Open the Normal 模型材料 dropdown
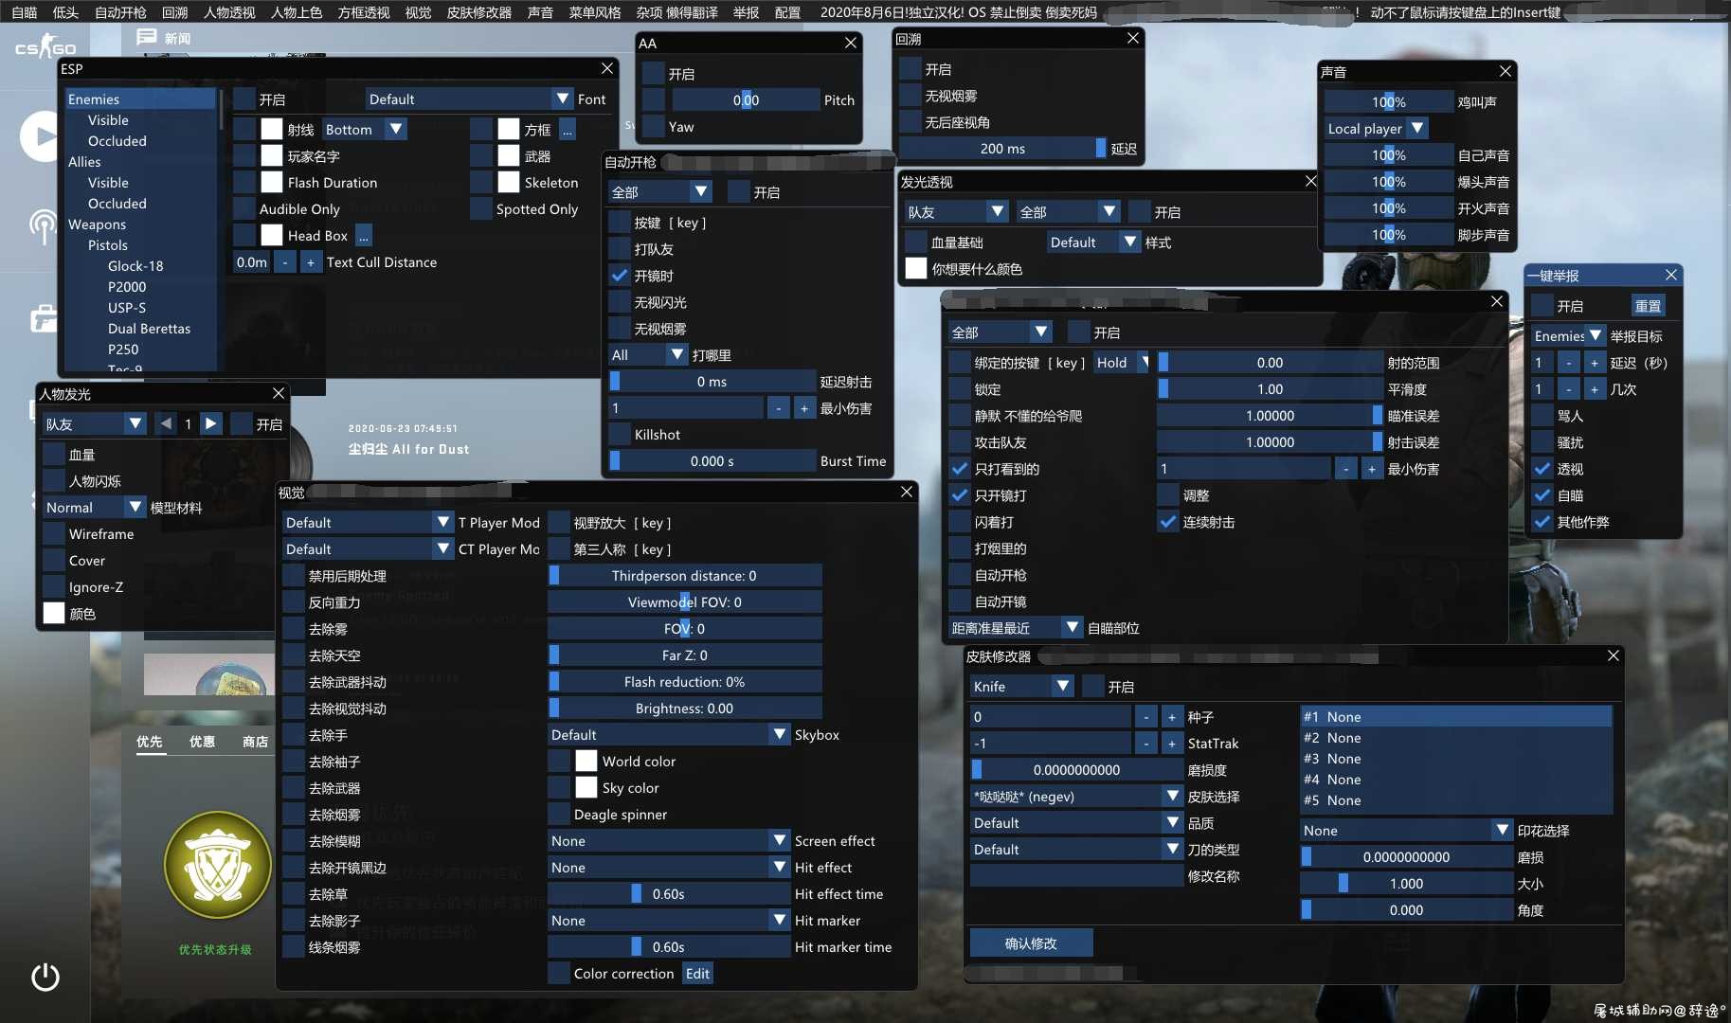Viewport: 1731px width, 1023px height. click(x=94, y=508)
